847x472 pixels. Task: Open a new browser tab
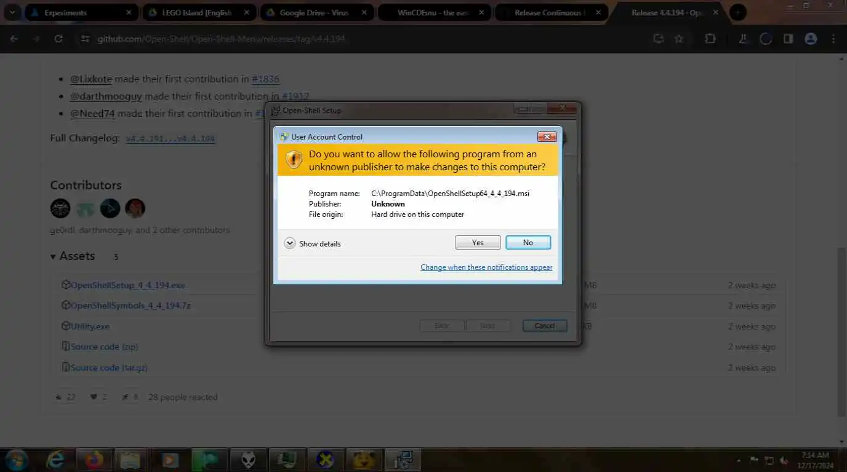(737, 12)
